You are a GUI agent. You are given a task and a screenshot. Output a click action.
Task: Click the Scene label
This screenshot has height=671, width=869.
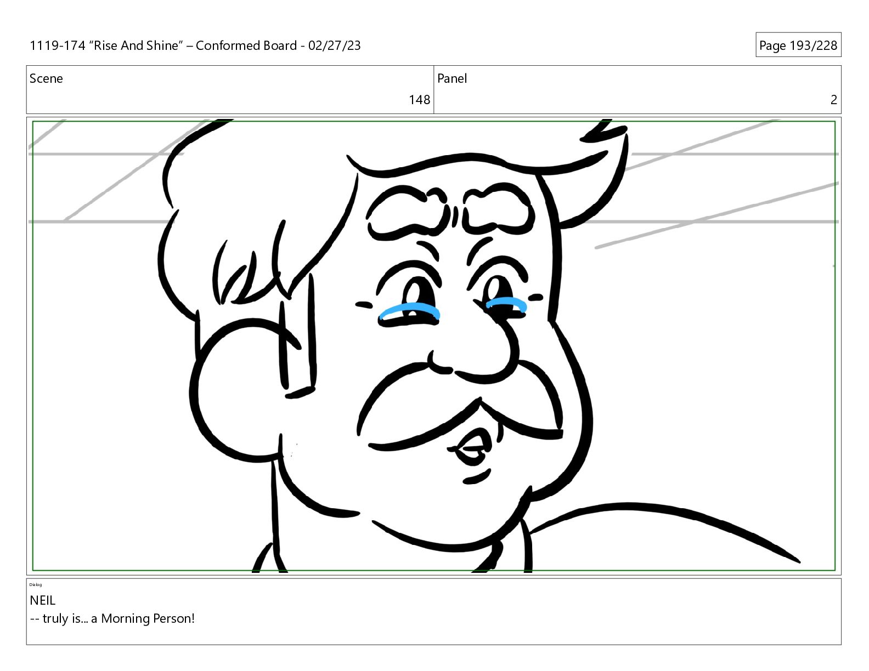(x=46, y=78)
